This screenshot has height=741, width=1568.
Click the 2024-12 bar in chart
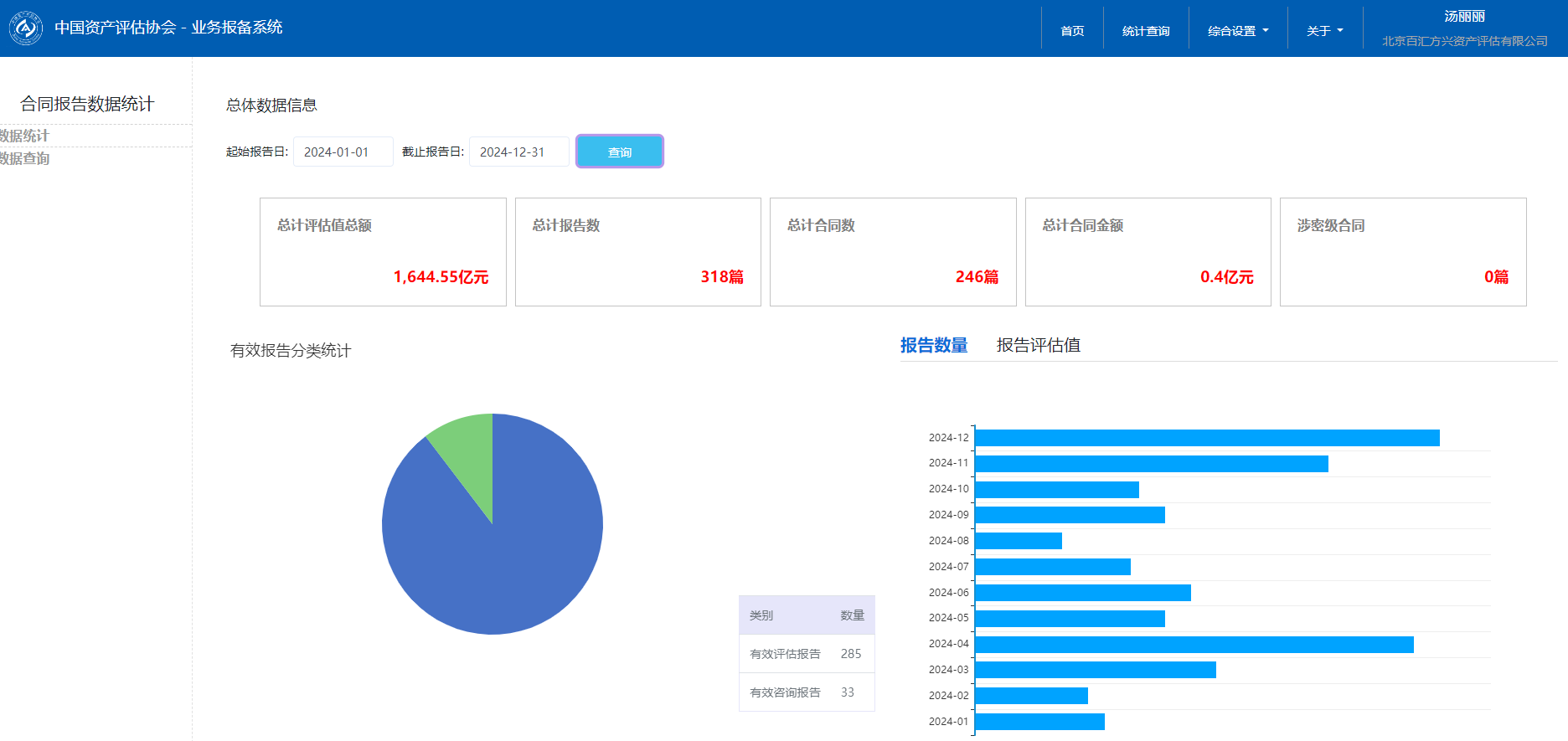1206,438
